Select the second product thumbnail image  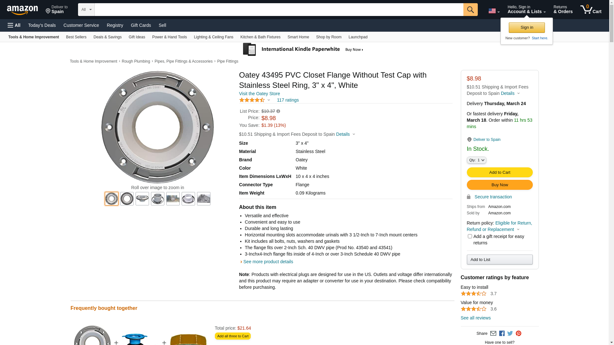tap(127, 199)
